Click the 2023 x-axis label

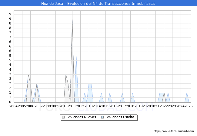172,106
